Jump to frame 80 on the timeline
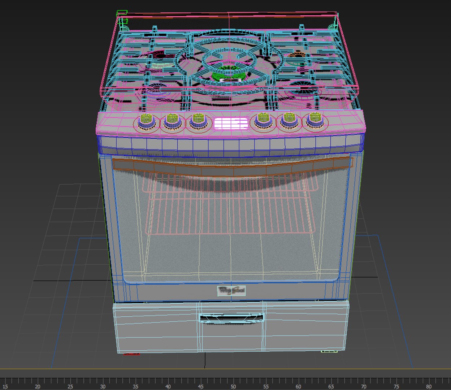Image resolution: width=451 pixels, height=390 pixels. tap(429, 386)
